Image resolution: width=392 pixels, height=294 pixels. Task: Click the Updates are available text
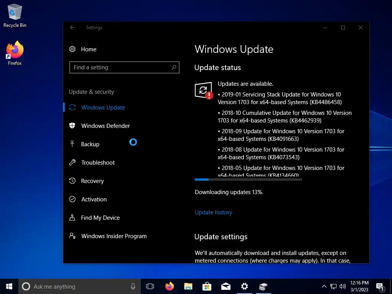[245, 84]
